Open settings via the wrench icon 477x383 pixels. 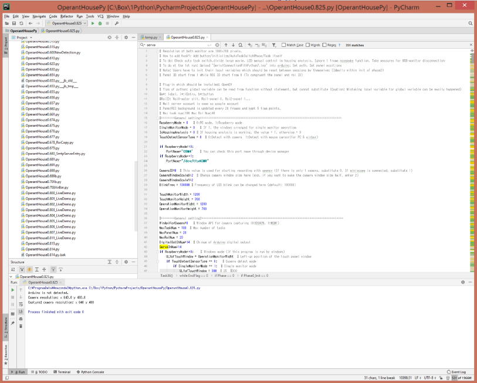pyautogui.click(x=117, y=23)
